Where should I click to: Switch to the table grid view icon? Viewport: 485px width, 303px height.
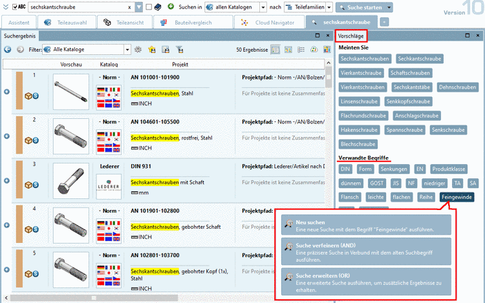(288, 49)
